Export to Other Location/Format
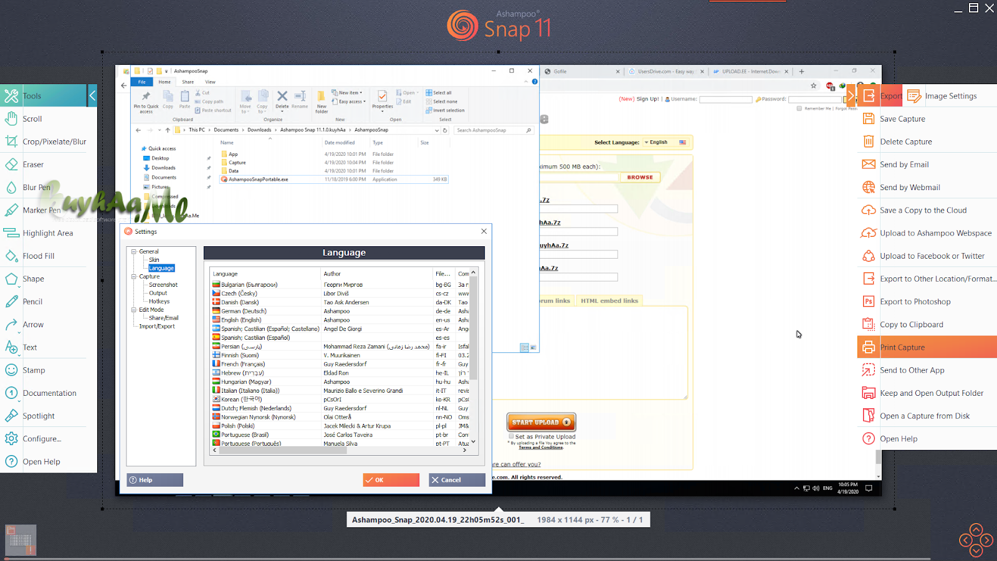 point(927,279)
